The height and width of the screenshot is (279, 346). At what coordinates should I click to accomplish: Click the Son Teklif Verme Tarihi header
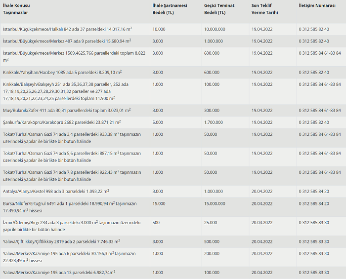[264, 8]
